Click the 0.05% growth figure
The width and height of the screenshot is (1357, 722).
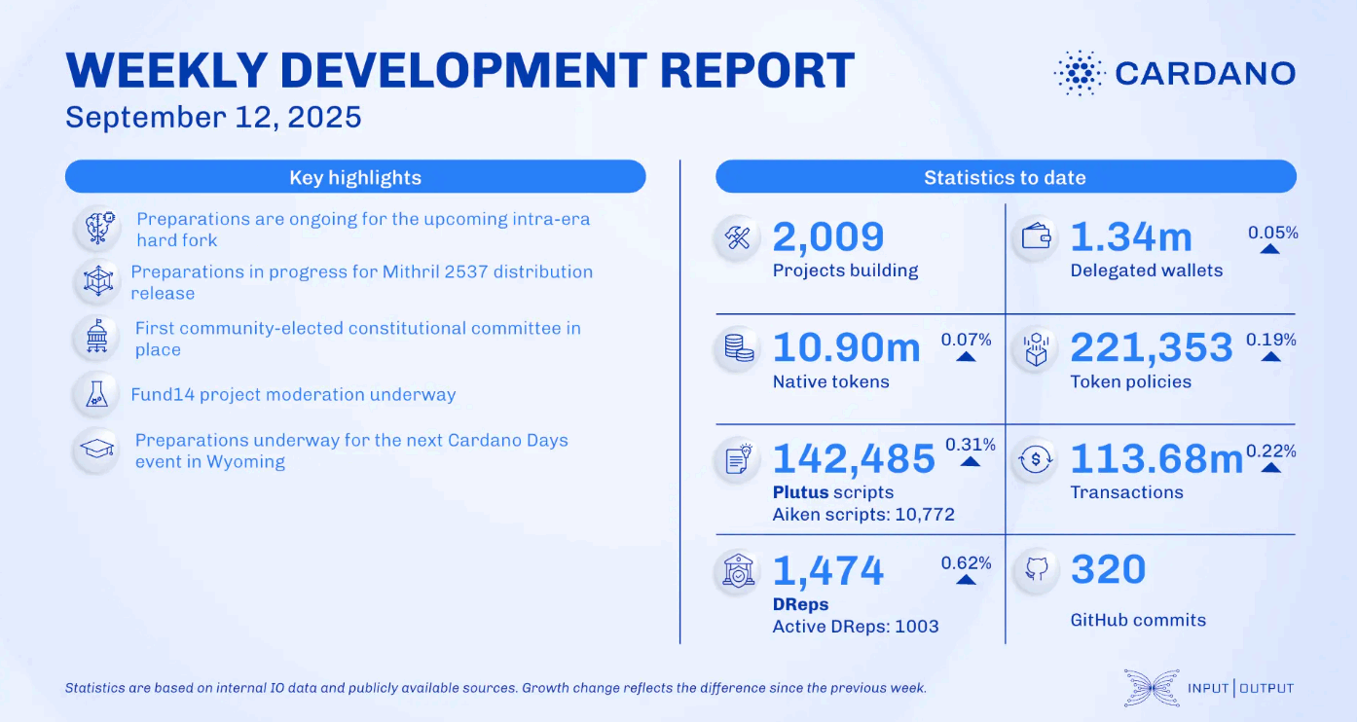(x=1273, y=233)
